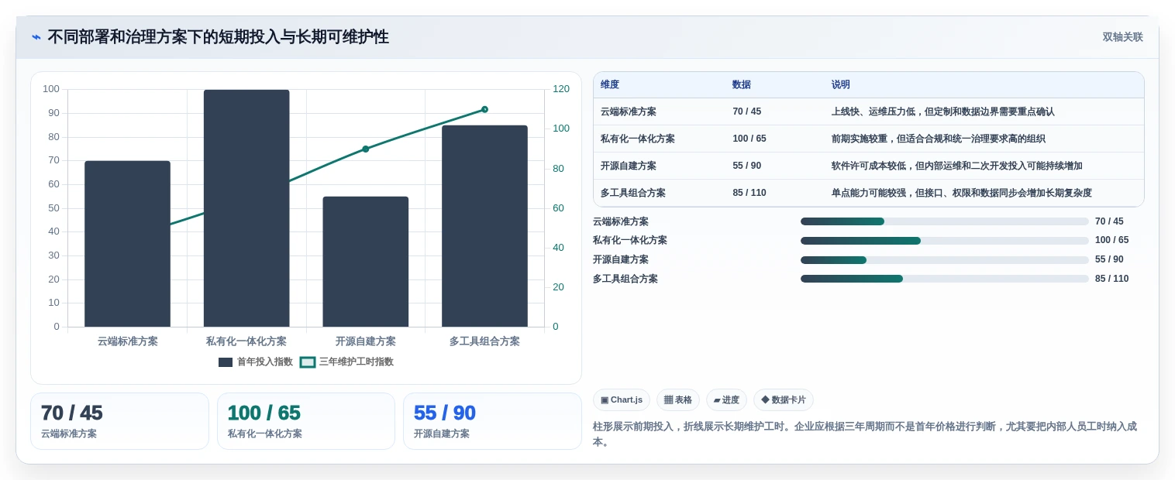Select the 多工具组合方案 table row name
1175x480 pixels.
pos(633,193)
